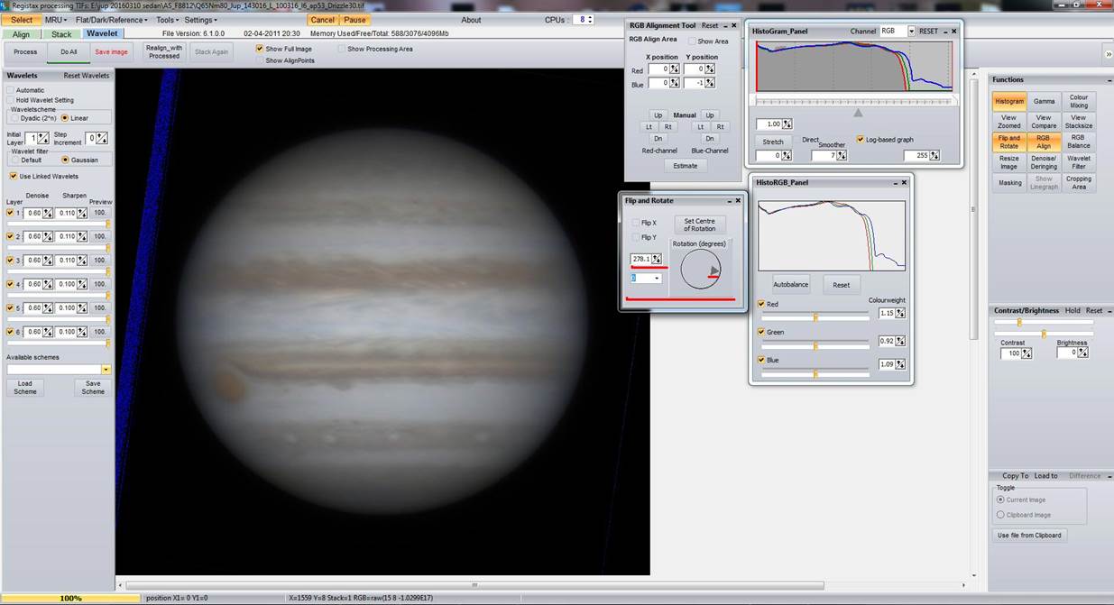The image size is (1114, 605).
Task: Select the Dyadic waveletscheme radio button
Action: click(14, 118)
